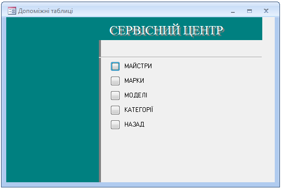Open КАТЕГОРІЇ via its square button
This screenshot has height=189, width=281.
pos(115,110)
